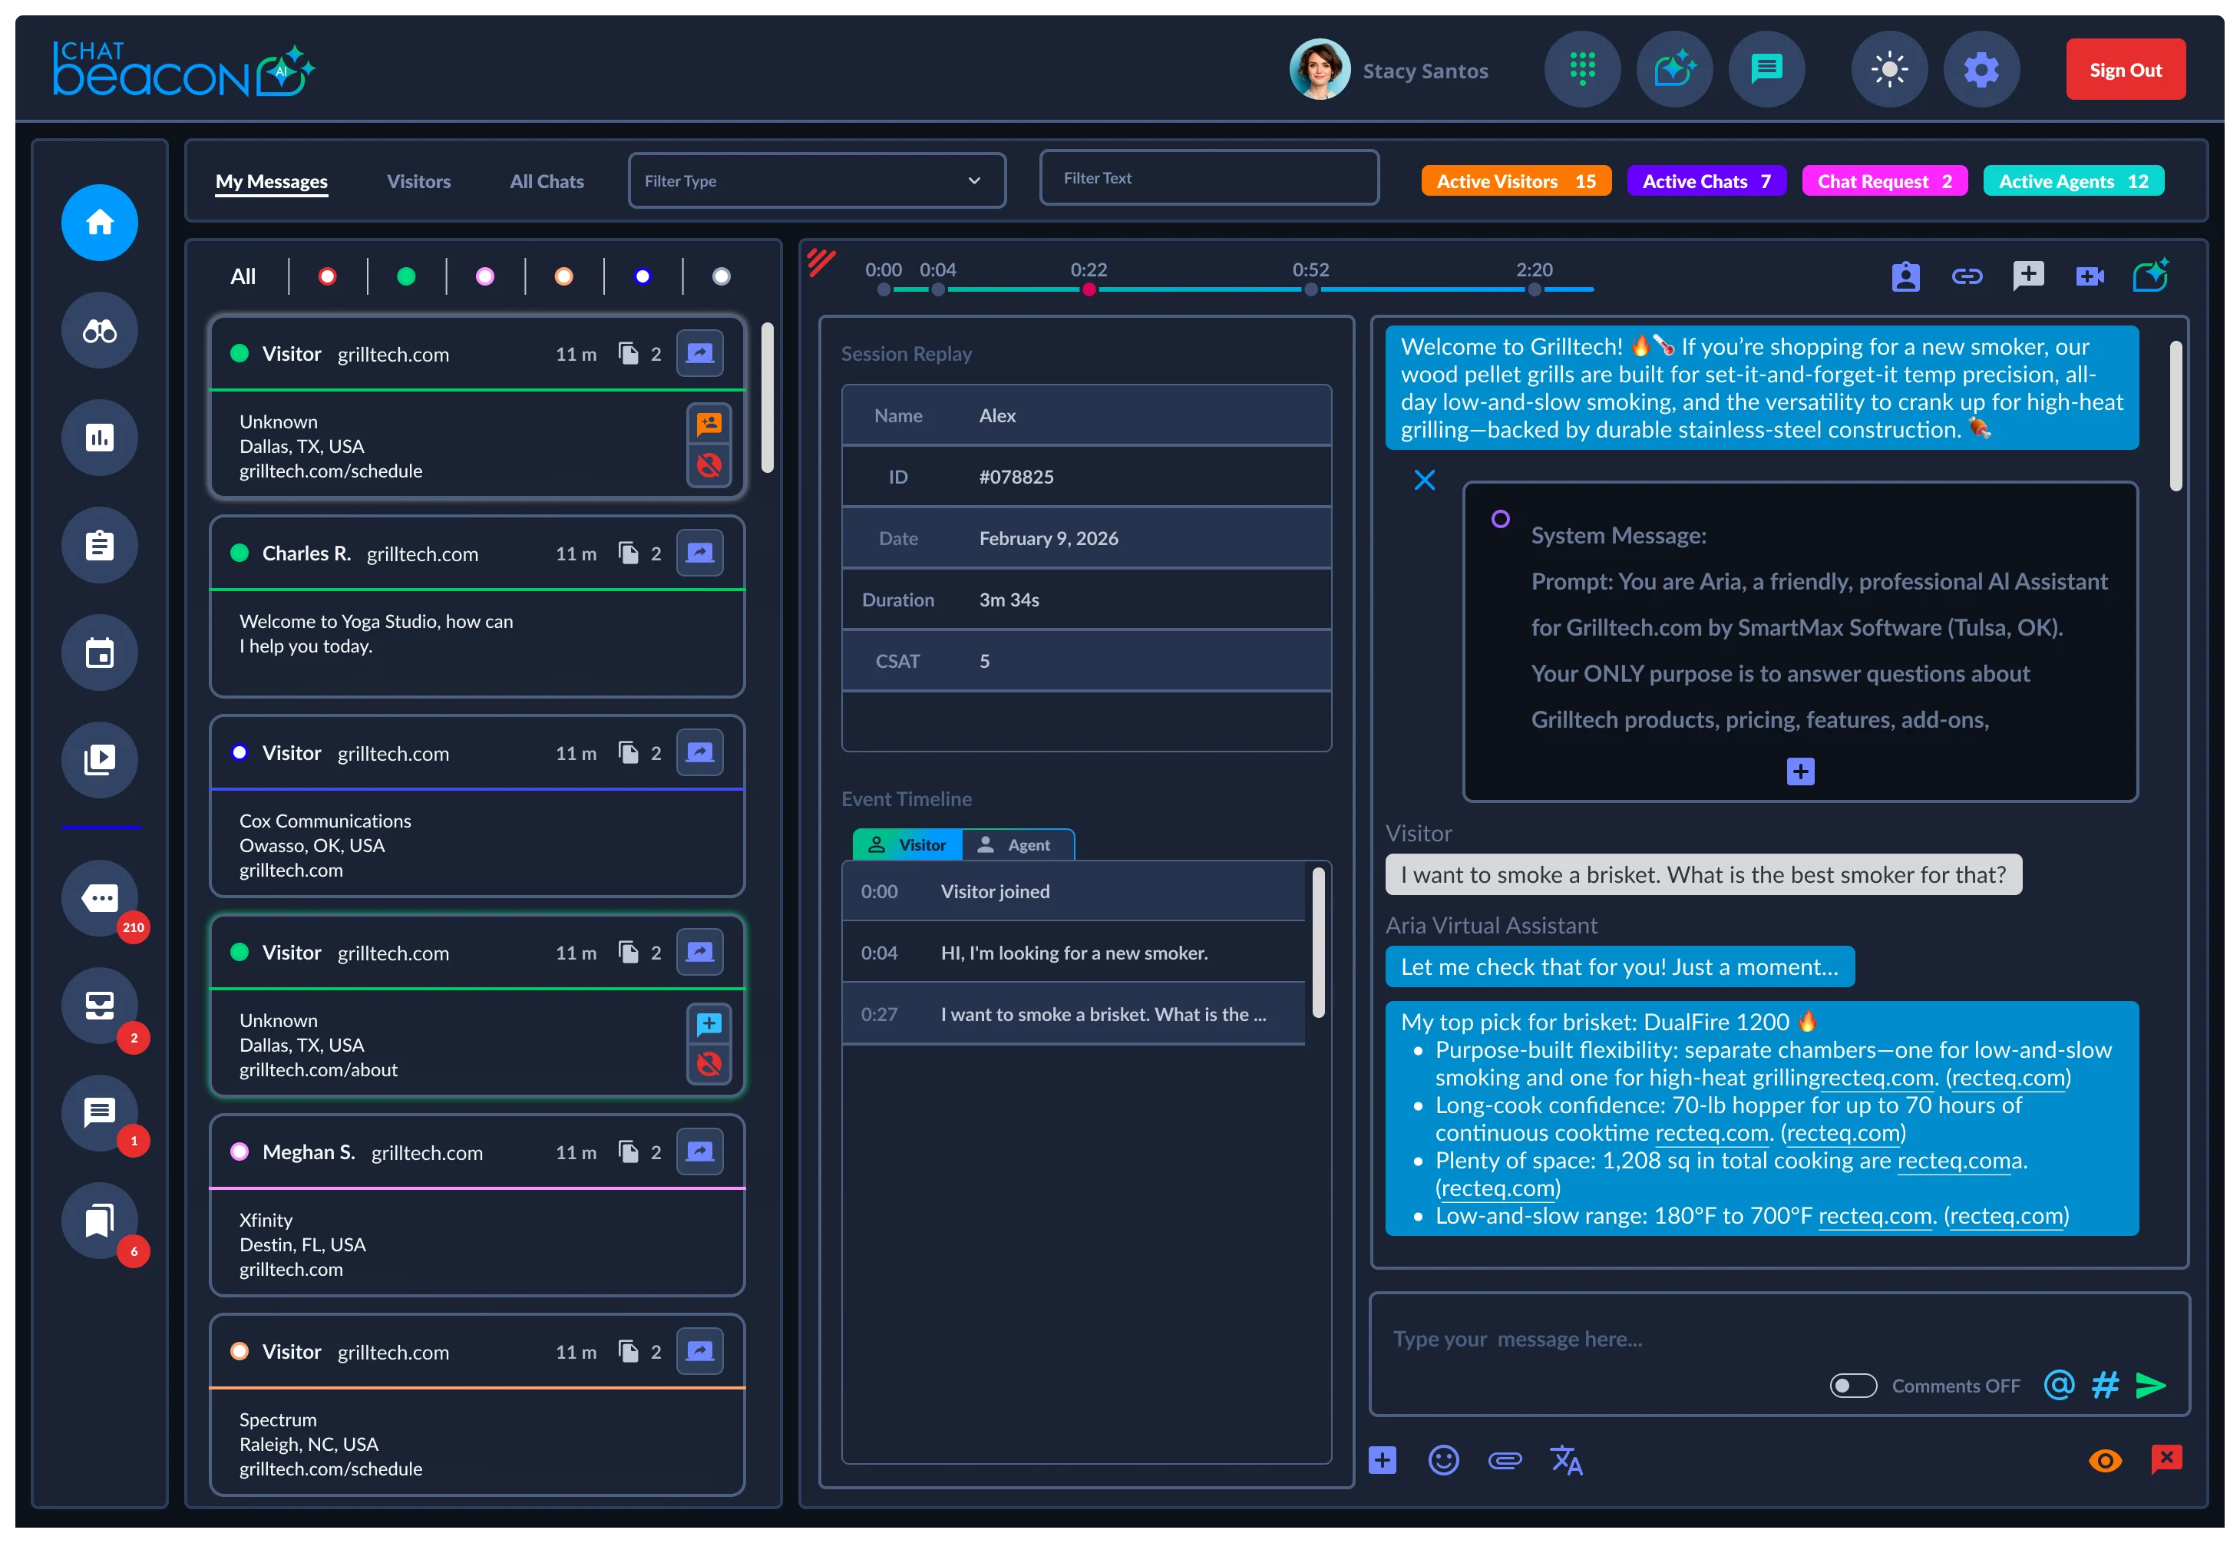This screenshot has height=1543, width=2240.
Task: Switch to the Visitors tab in top bar
Action: click(x=418, y=181)
